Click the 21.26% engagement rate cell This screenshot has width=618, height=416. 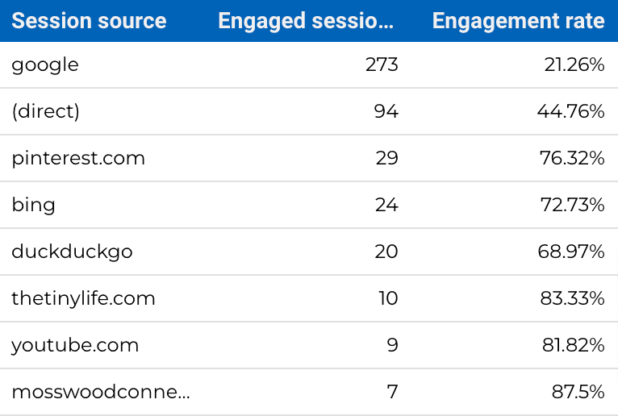pos(574,64)
